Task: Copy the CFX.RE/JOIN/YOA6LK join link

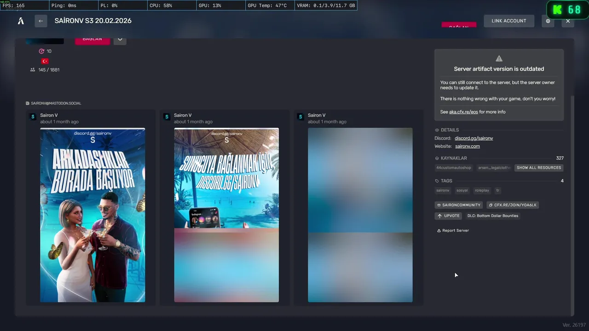Action: (x=513, y=205)
